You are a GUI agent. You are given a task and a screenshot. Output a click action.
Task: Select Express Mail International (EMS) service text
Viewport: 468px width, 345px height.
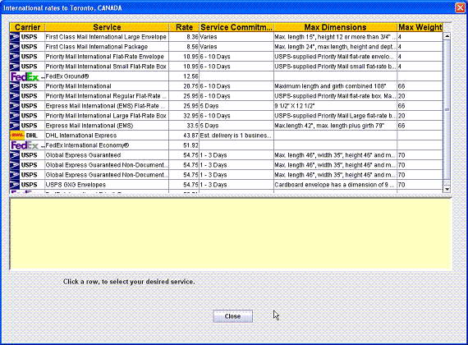click(x=89, y=126)
